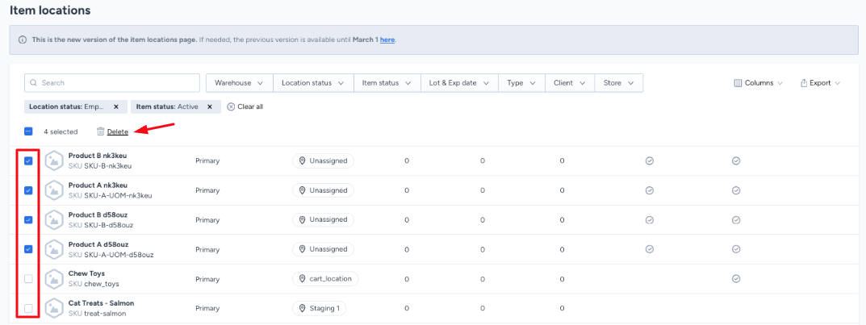
Task: Click cart_location pin badge
Action: tap(326, 279)
